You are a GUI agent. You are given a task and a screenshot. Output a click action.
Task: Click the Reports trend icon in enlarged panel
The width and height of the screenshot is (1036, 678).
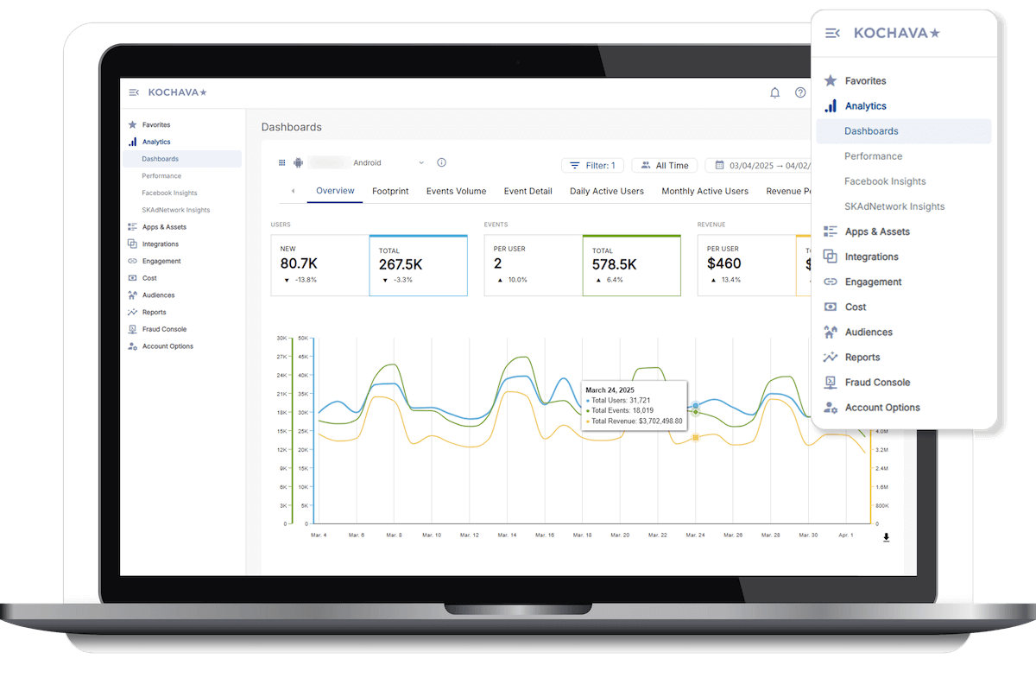coord(831,357)
